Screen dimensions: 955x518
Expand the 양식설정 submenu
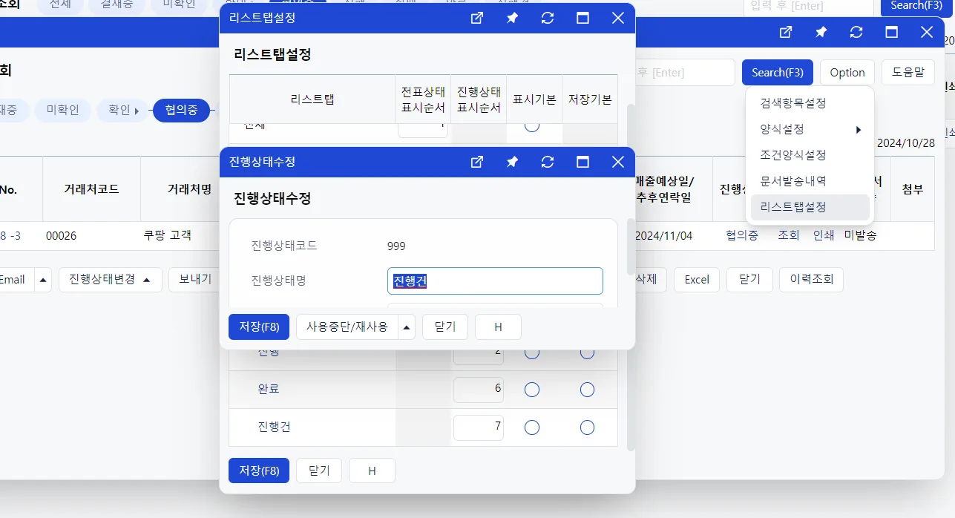(810, 129)
